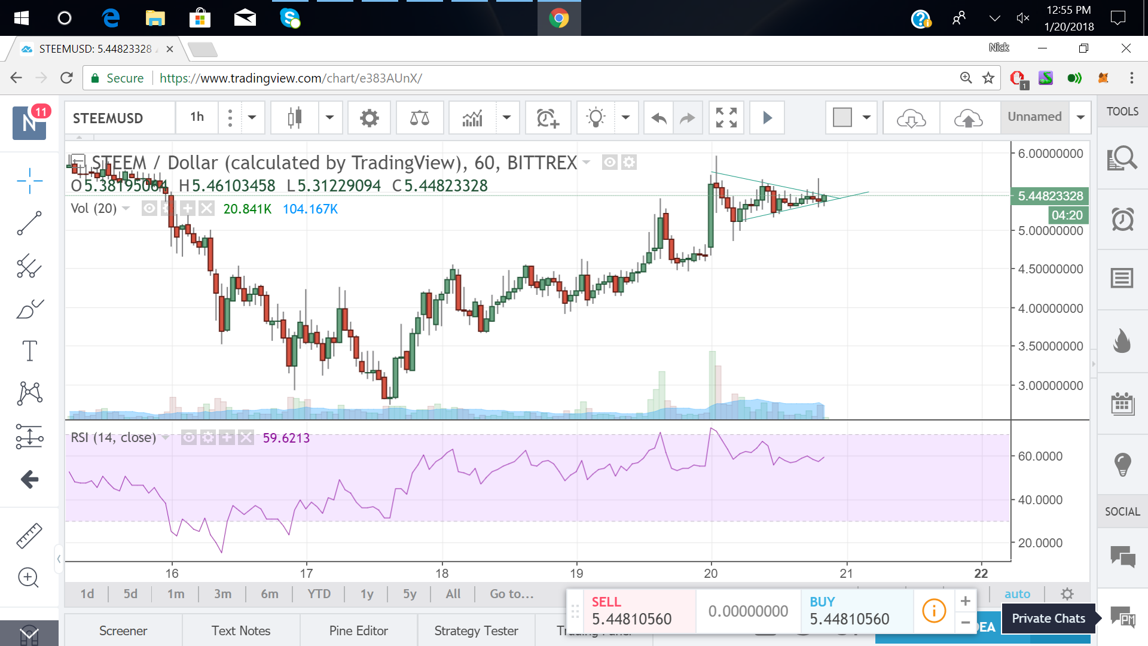Select the brush drawing tool
The image size is (1148, 646).
(x=29, y=309)
